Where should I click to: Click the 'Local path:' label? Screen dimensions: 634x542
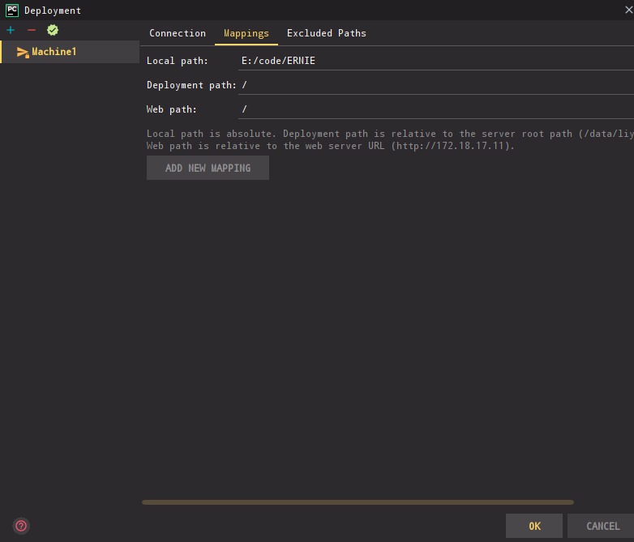pyautogui.click(x=177, y=61)
